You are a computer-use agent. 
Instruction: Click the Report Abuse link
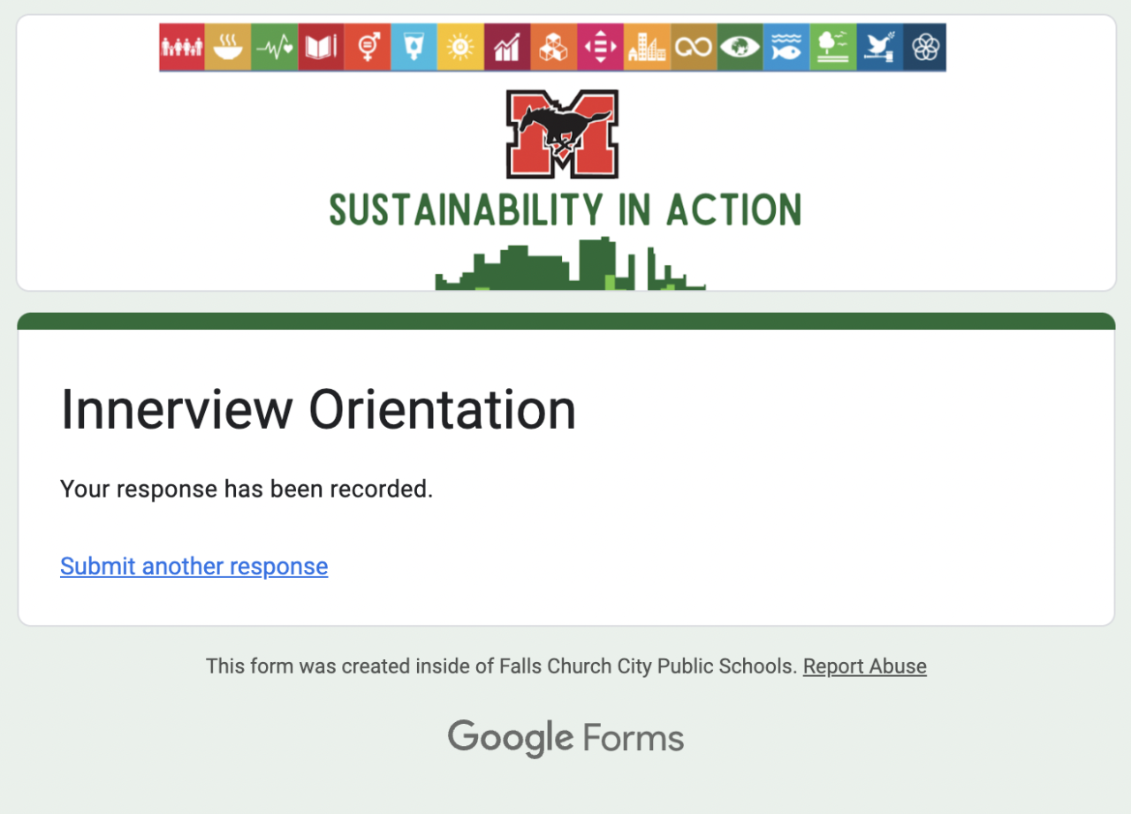pyautogui.click(x=864, y=666)
